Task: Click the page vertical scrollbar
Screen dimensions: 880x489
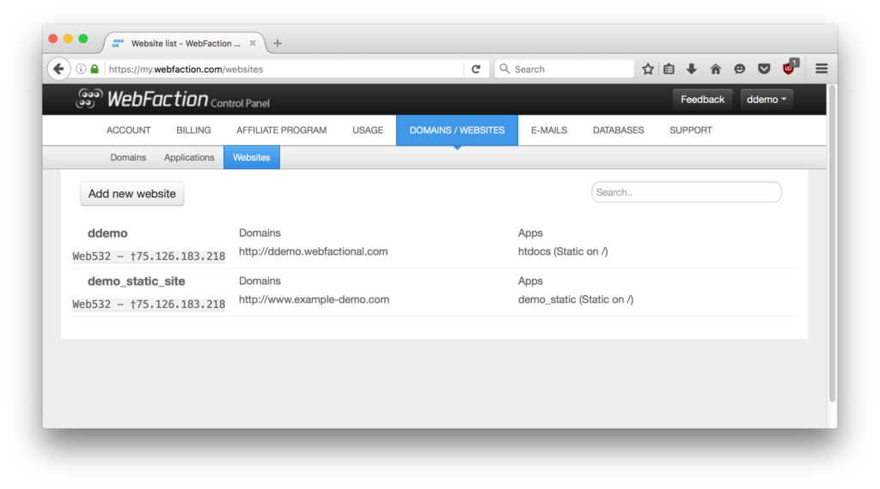Action: (832, 243)
